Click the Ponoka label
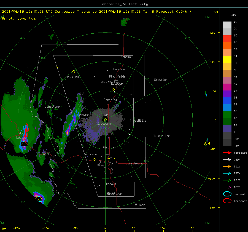 click(126, 57)
